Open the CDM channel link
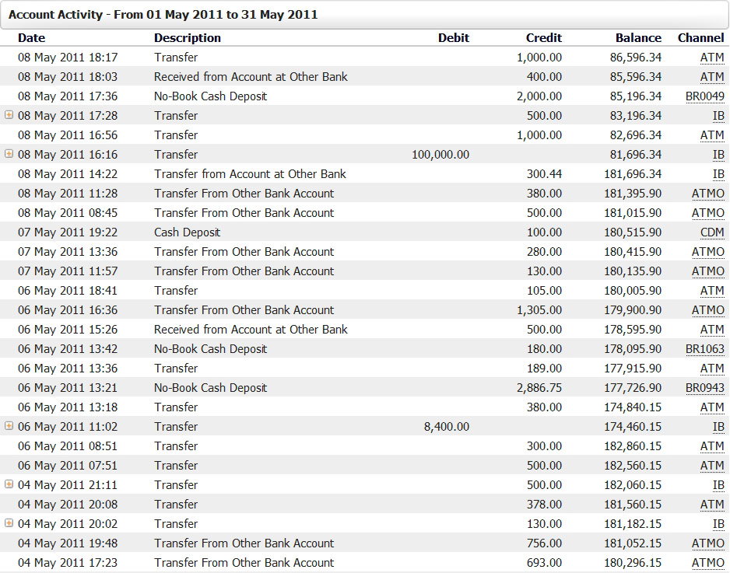Screen dimensions: 730x573 tap(712, 232)
